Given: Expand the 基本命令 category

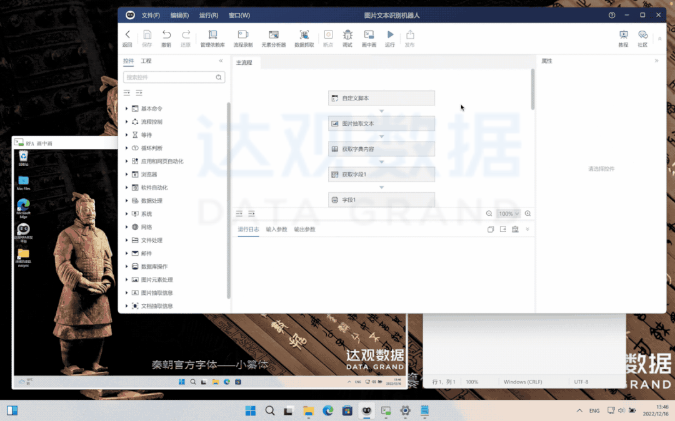Looking at the screenshot, I should [x=126, y=109].
